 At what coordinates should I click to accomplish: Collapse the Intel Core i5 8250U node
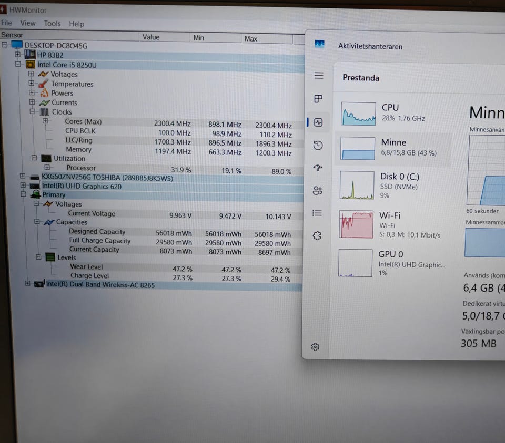(18, 64)
